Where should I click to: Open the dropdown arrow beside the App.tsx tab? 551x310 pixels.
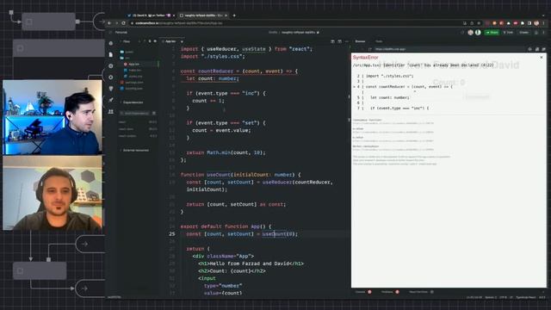pos(182,41)
